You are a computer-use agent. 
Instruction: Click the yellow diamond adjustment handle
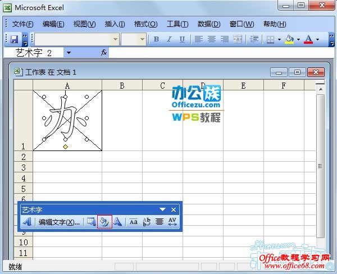tap(66, 147)
